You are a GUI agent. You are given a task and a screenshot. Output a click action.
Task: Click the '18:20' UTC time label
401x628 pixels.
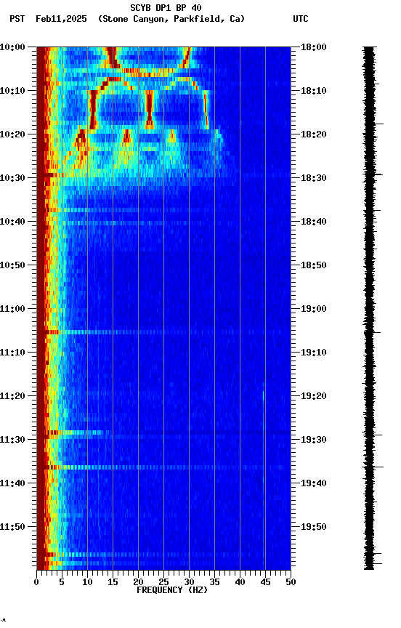tap(314, 134)
